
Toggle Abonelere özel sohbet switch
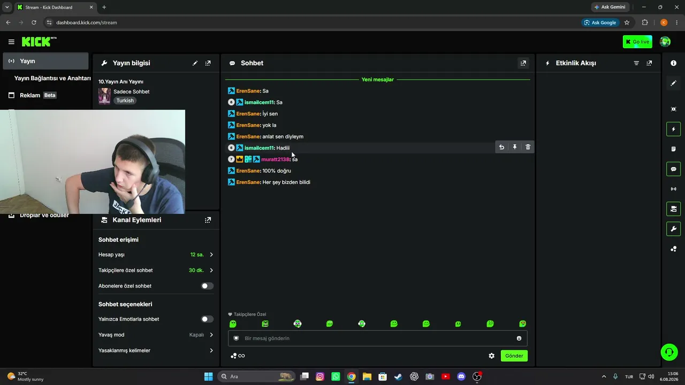tap(207, 286)
